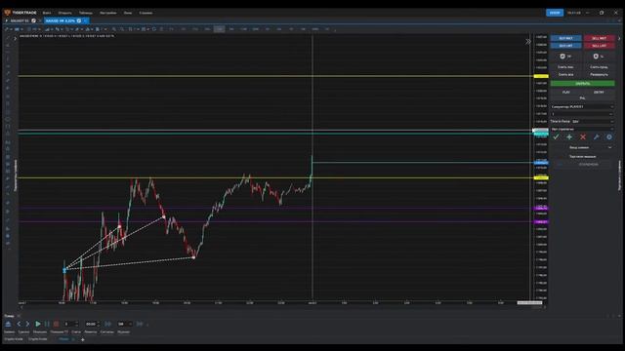The height and width of the screenshot is (351, 625).
Task: Click the link icon on the first chart tab
Action: click(33, 20)
